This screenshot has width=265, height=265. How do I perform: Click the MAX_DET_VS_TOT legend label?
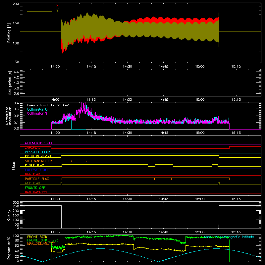point(41,243)
